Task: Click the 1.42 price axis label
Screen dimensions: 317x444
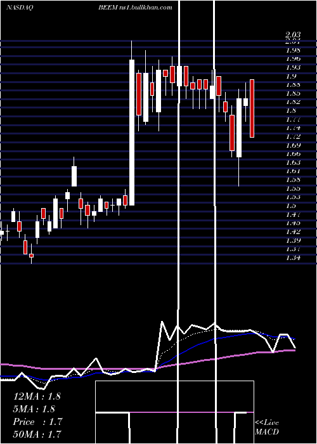Action: pyautogui.click(x=293, y=232)
